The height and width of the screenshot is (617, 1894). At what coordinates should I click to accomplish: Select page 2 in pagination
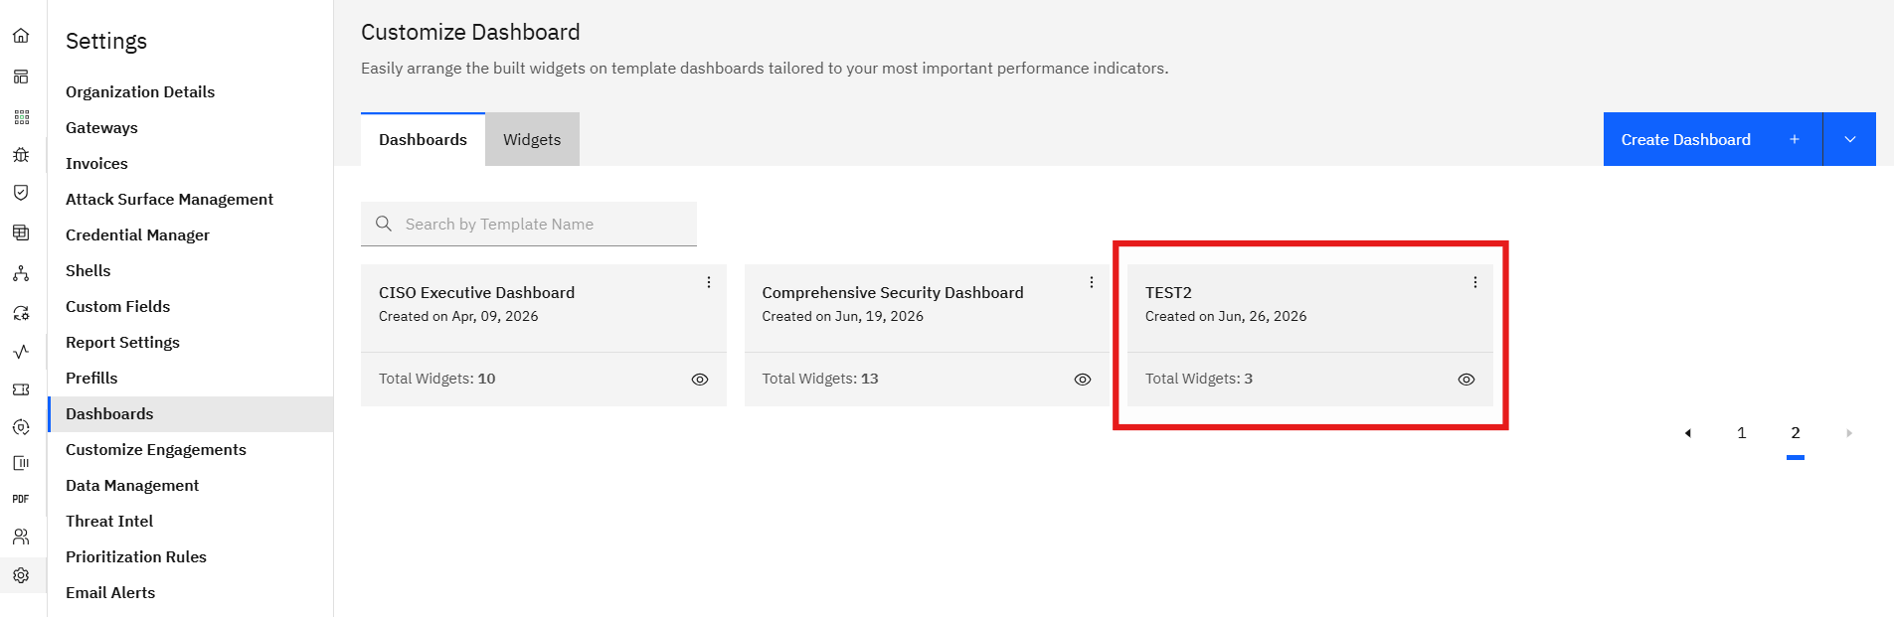pos(1796,433)
